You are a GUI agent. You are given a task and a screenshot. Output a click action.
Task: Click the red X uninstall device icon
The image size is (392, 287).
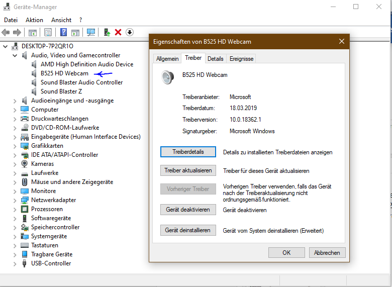click(118, 32)
